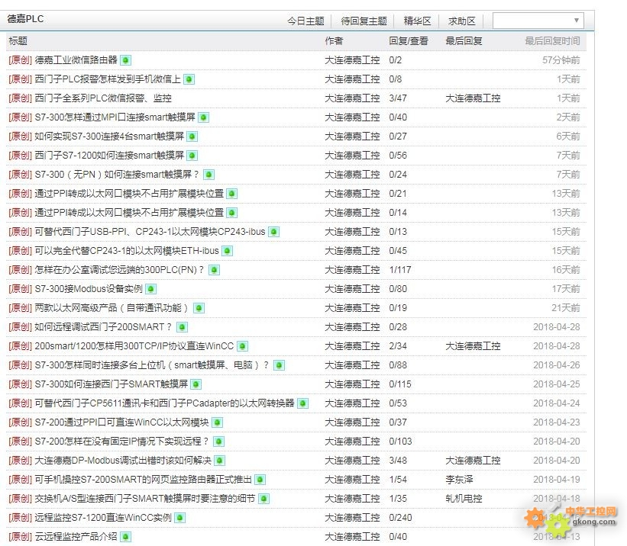Click author "大连德嘉工控" in the "德嘉工业微信路由器" row

pyautogui.click(x=352, y=60)
